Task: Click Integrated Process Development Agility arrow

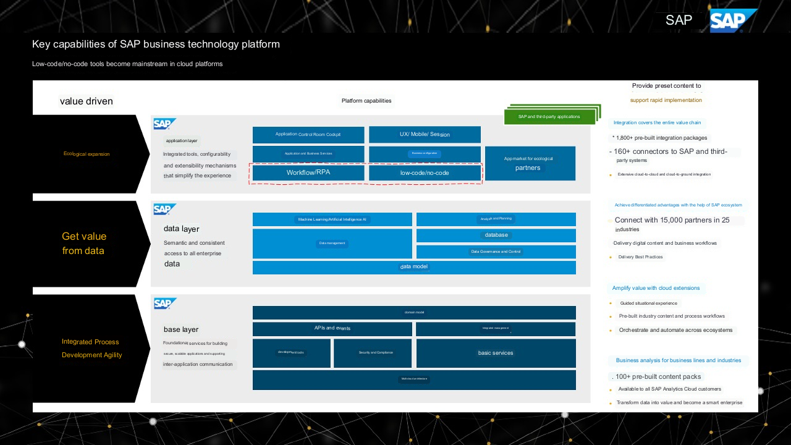Action: tap(92, 349)
